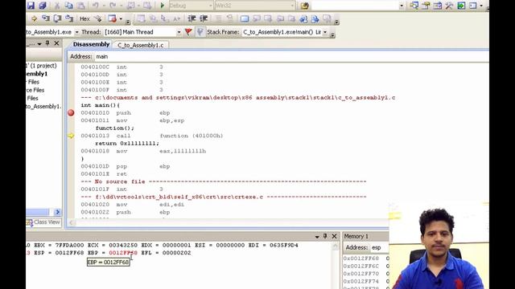Close the Solution Explorer panel

click(56, 43)
